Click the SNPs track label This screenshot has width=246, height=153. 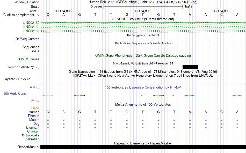click(35, 51)
